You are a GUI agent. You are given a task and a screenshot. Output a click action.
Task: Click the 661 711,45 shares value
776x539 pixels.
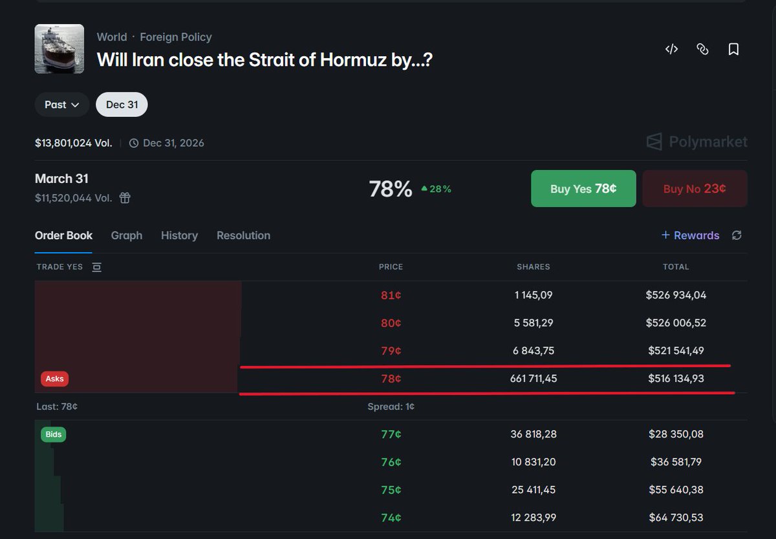tap(533, 379)
